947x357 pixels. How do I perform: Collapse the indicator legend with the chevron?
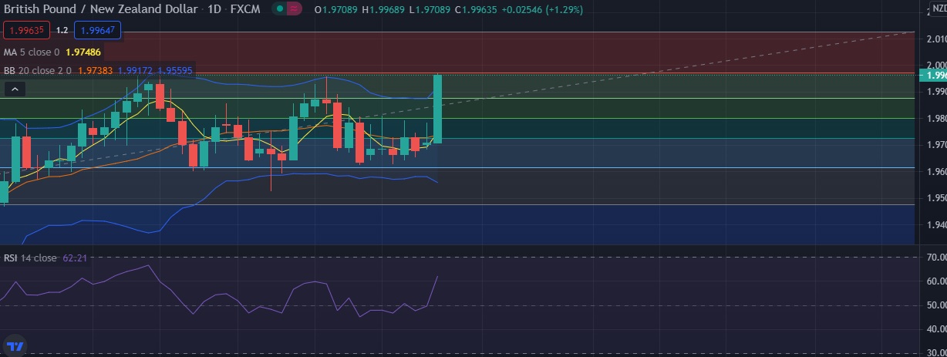pyautogui.click(x=14, y=89)
